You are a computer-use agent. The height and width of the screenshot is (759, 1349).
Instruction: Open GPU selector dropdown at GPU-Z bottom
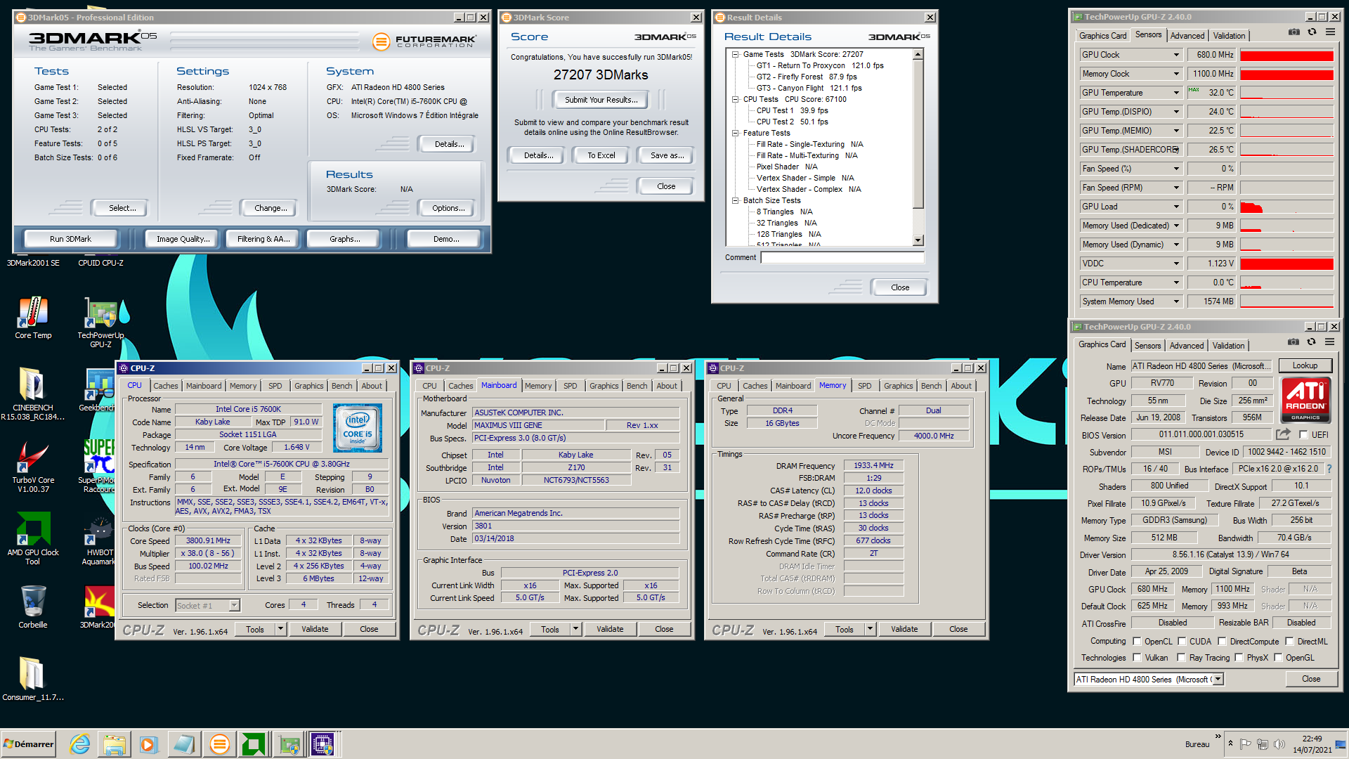click(1218, 679)
